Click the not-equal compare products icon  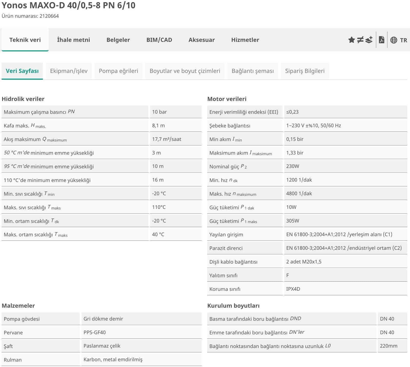click(x=360, y=40)
